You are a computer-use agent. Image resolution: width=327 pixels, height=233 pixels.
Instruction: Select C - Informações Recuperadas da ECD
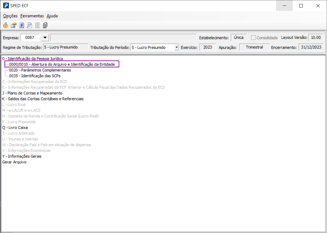click(35, 82)
